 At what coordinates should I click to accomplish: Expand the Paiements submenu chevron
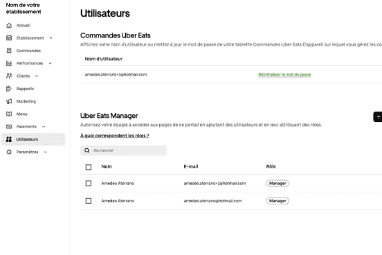pos(44,127)
